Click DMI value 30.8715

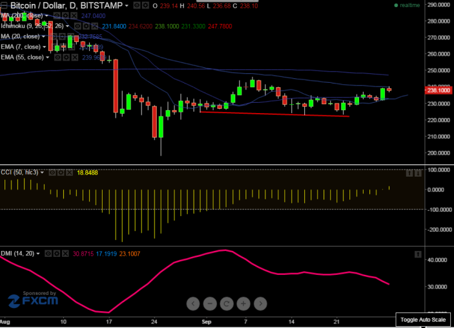83,254
